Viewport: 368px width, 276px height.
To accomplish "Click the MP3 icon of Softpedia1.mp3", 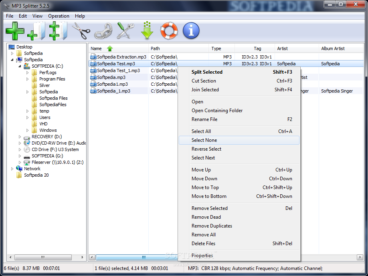I will coord(93,84).
